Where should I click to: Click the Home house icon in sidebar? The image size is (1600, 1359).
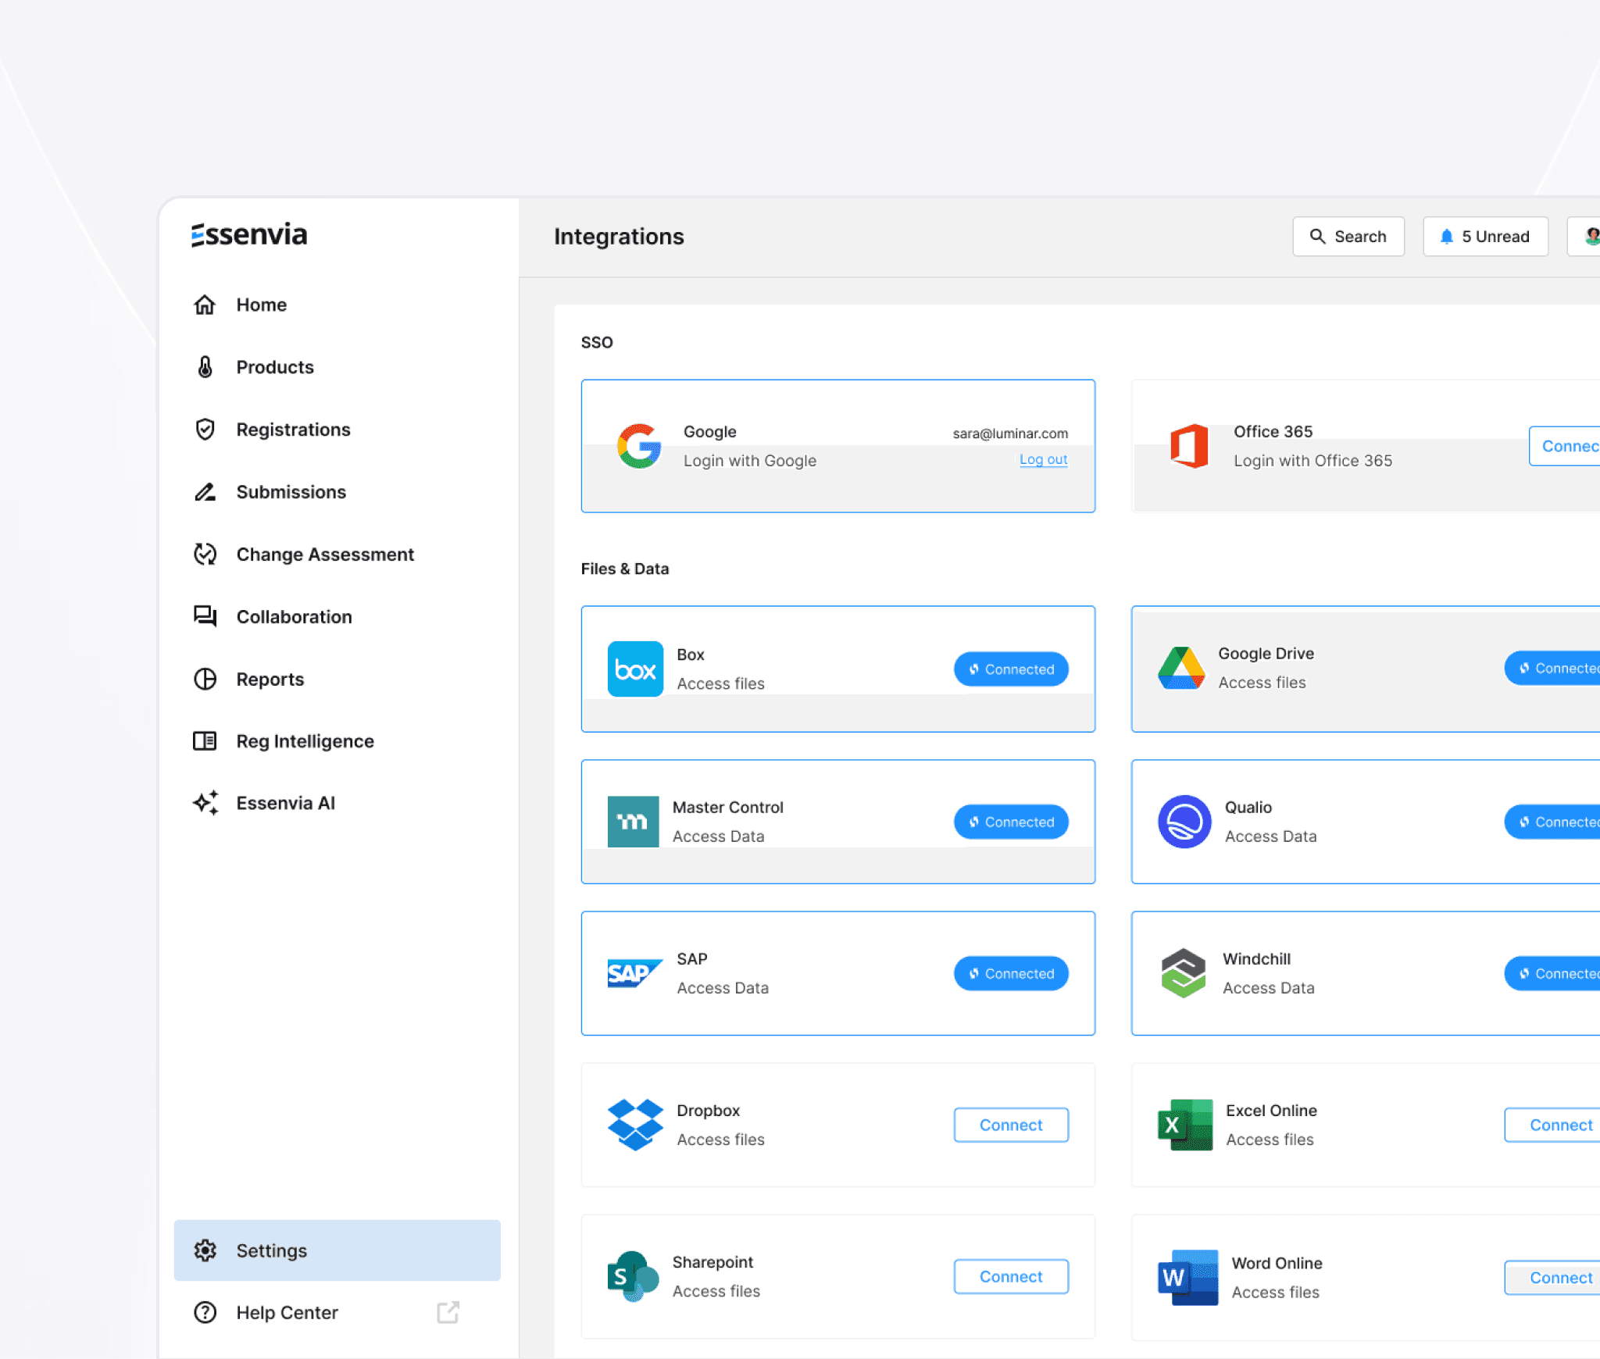(205, 305)
